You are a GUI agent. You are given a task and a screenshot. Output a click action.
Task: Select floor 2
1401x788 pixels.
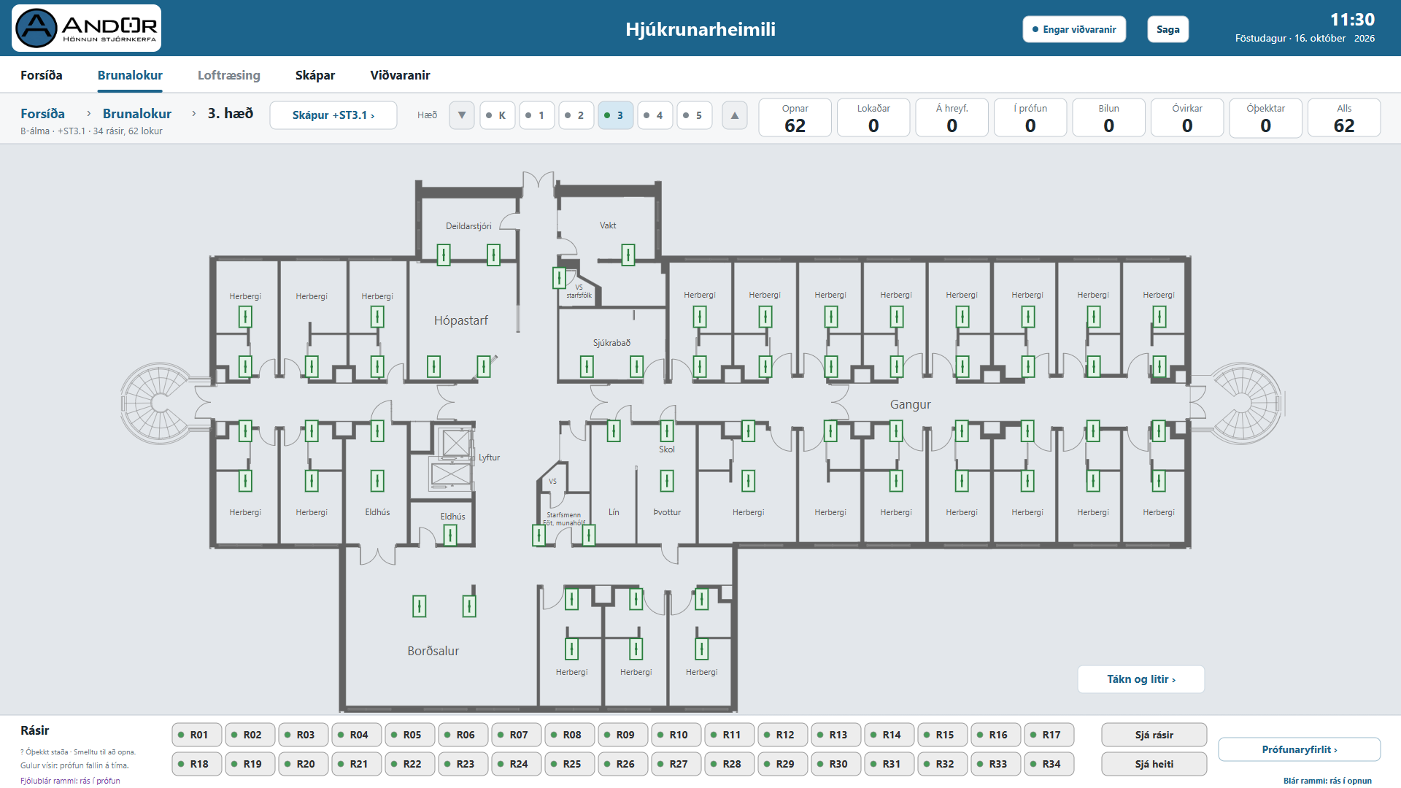click(x=576, y=115)
